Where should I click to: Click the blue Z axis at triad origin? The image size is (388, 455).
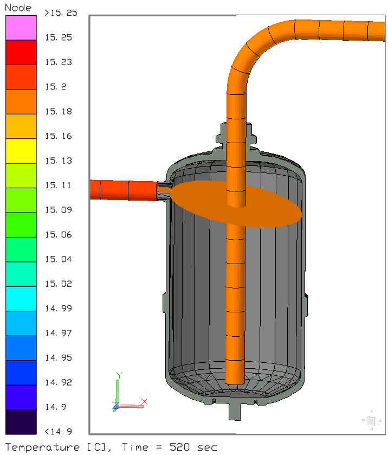(x=115, y=407)
